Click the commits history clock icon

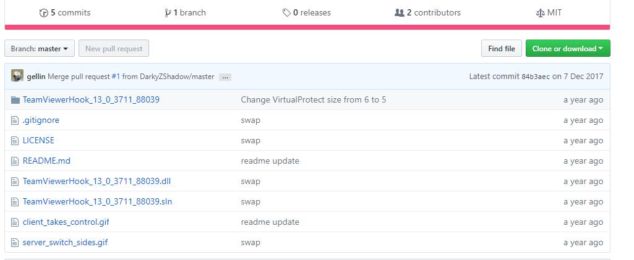point(44,13)
